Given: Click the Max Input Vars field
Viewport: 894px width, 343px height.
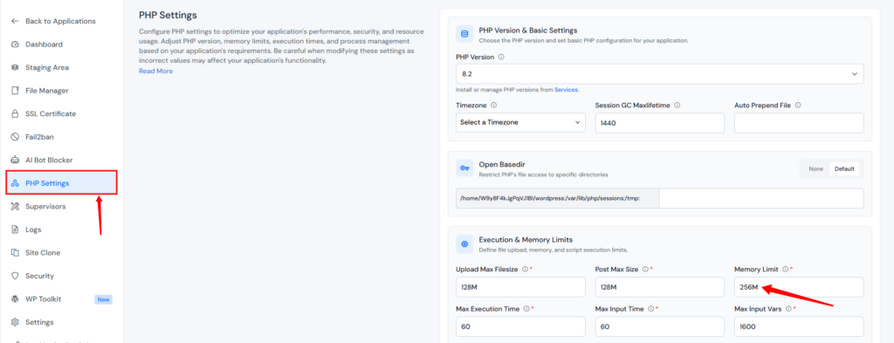Looking at the screenshot, I should 799,326.
